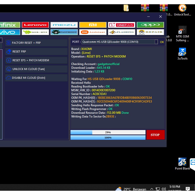Click Writing Data To Sector 0x2B93E line
This screenshot has width=195, height=195.
point(93,116)
